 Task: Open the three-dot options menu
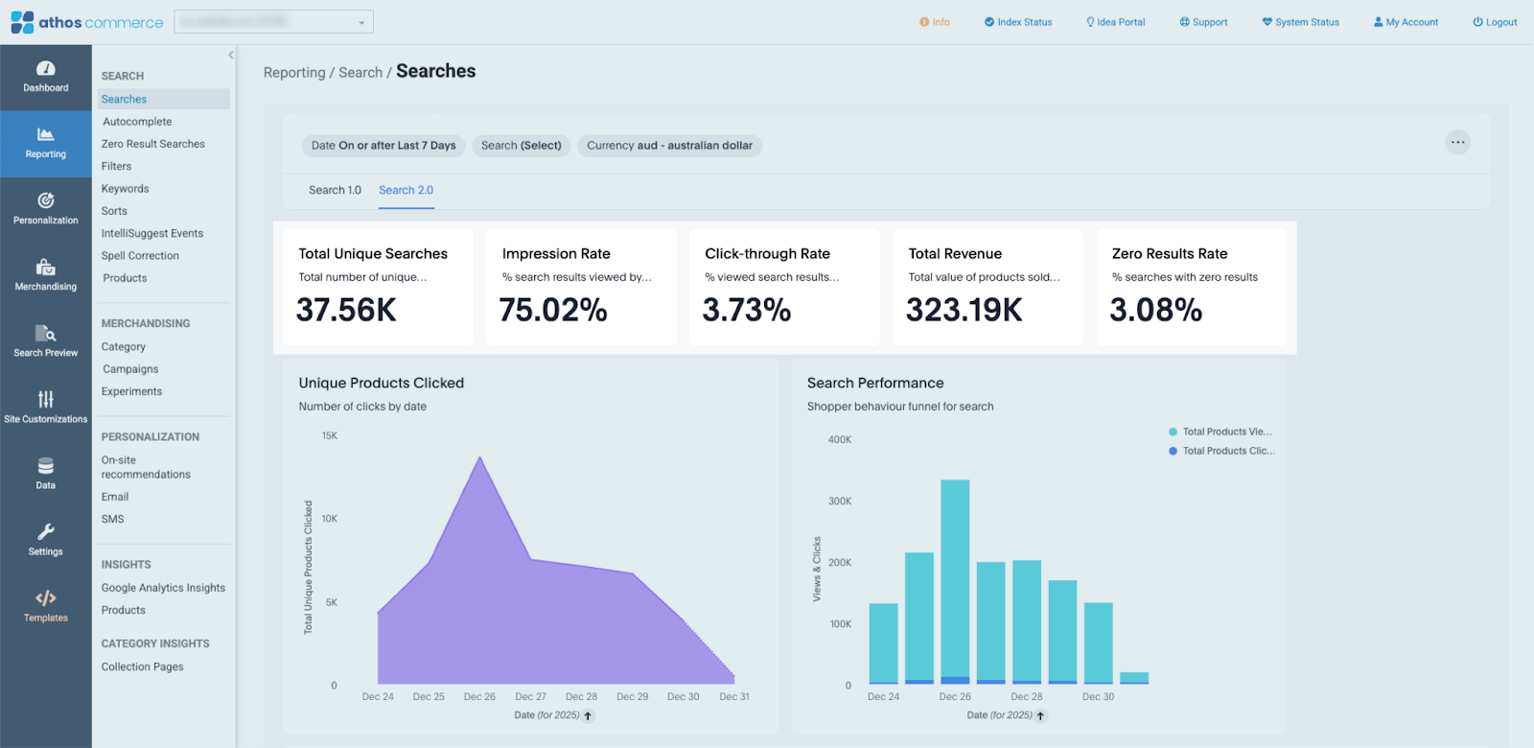coord(1457,142)
